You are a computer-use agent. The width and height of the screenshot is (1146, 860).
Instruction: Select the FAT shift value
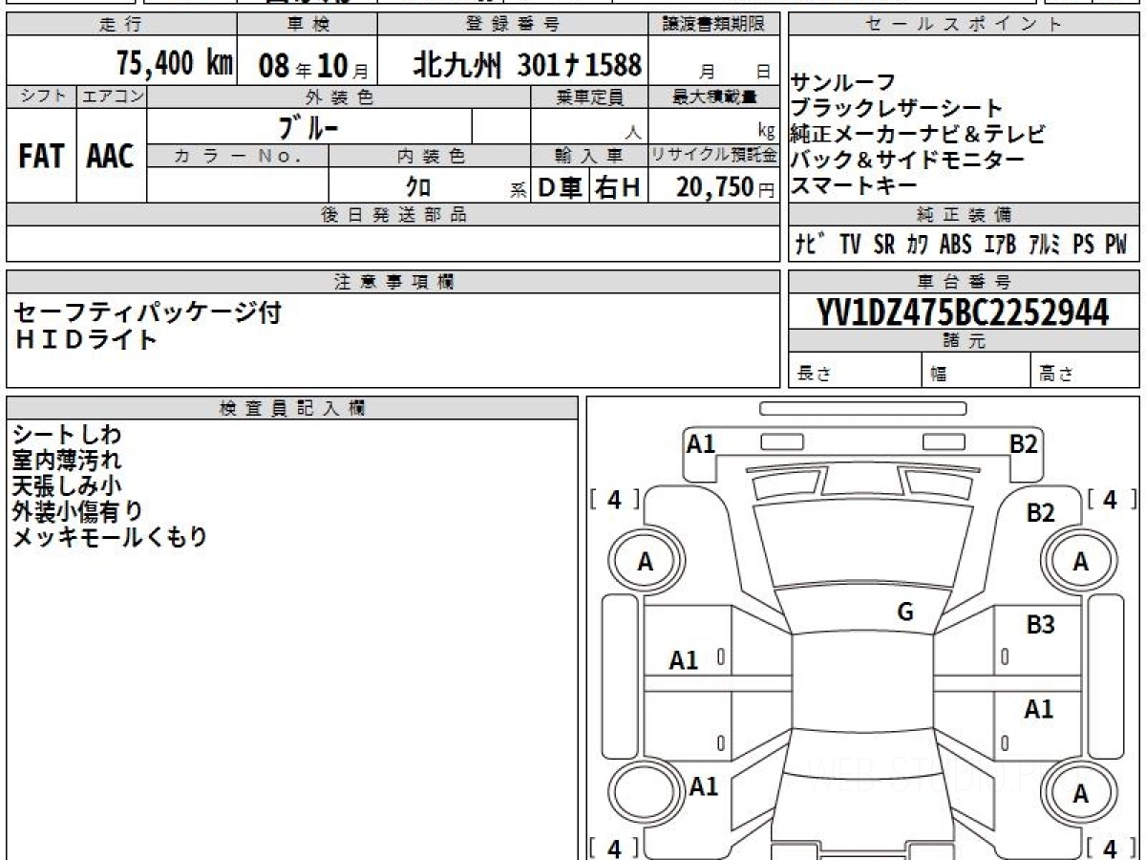coord(41,157)
